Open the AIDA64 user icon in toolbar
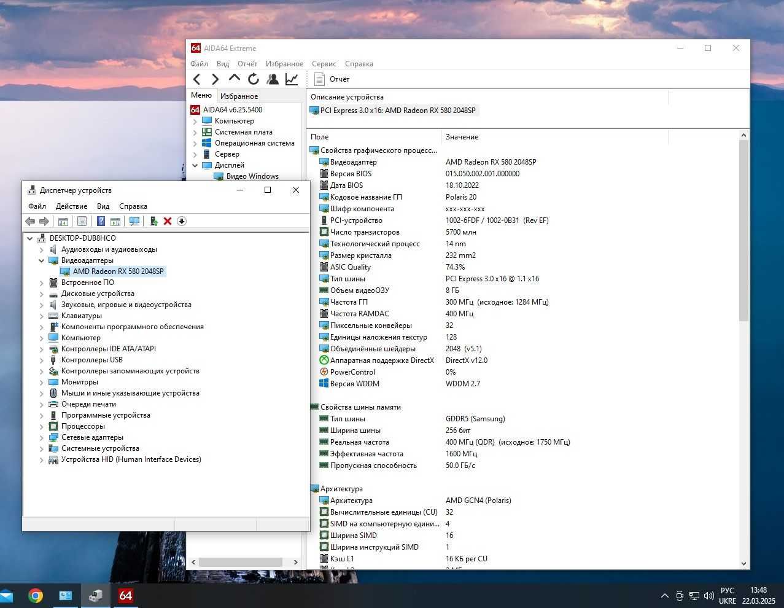 coord(273,79)
